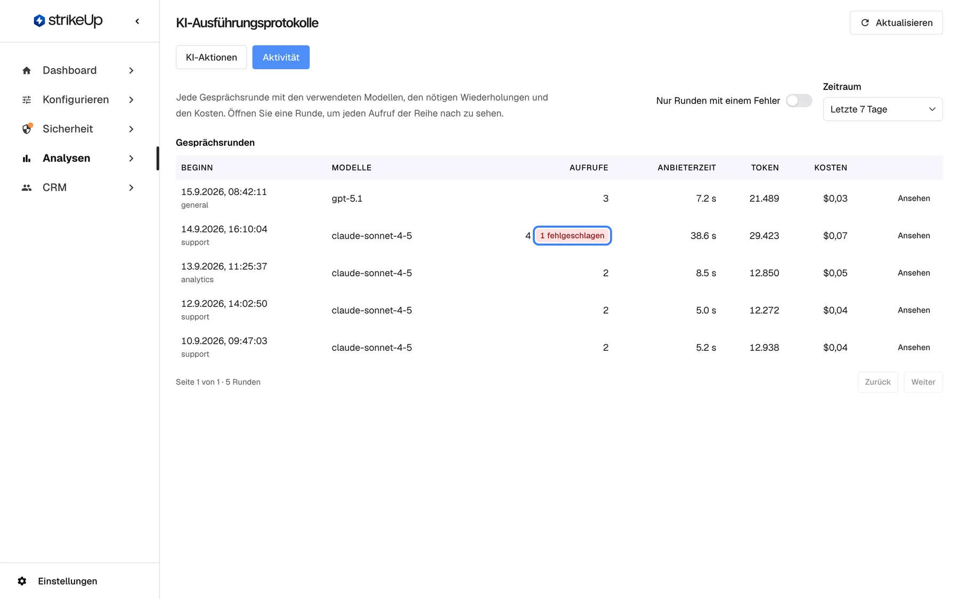Click the Konfigurieren sliders icon

click(x=27, y=100)
